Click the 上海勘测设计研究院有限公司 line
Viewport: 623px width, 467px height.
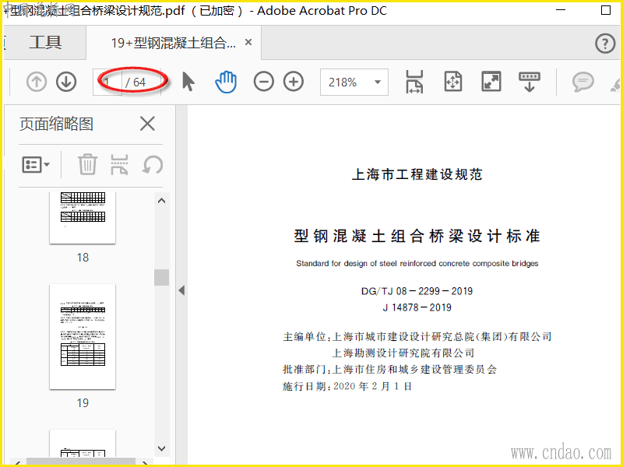pos(403,353)
